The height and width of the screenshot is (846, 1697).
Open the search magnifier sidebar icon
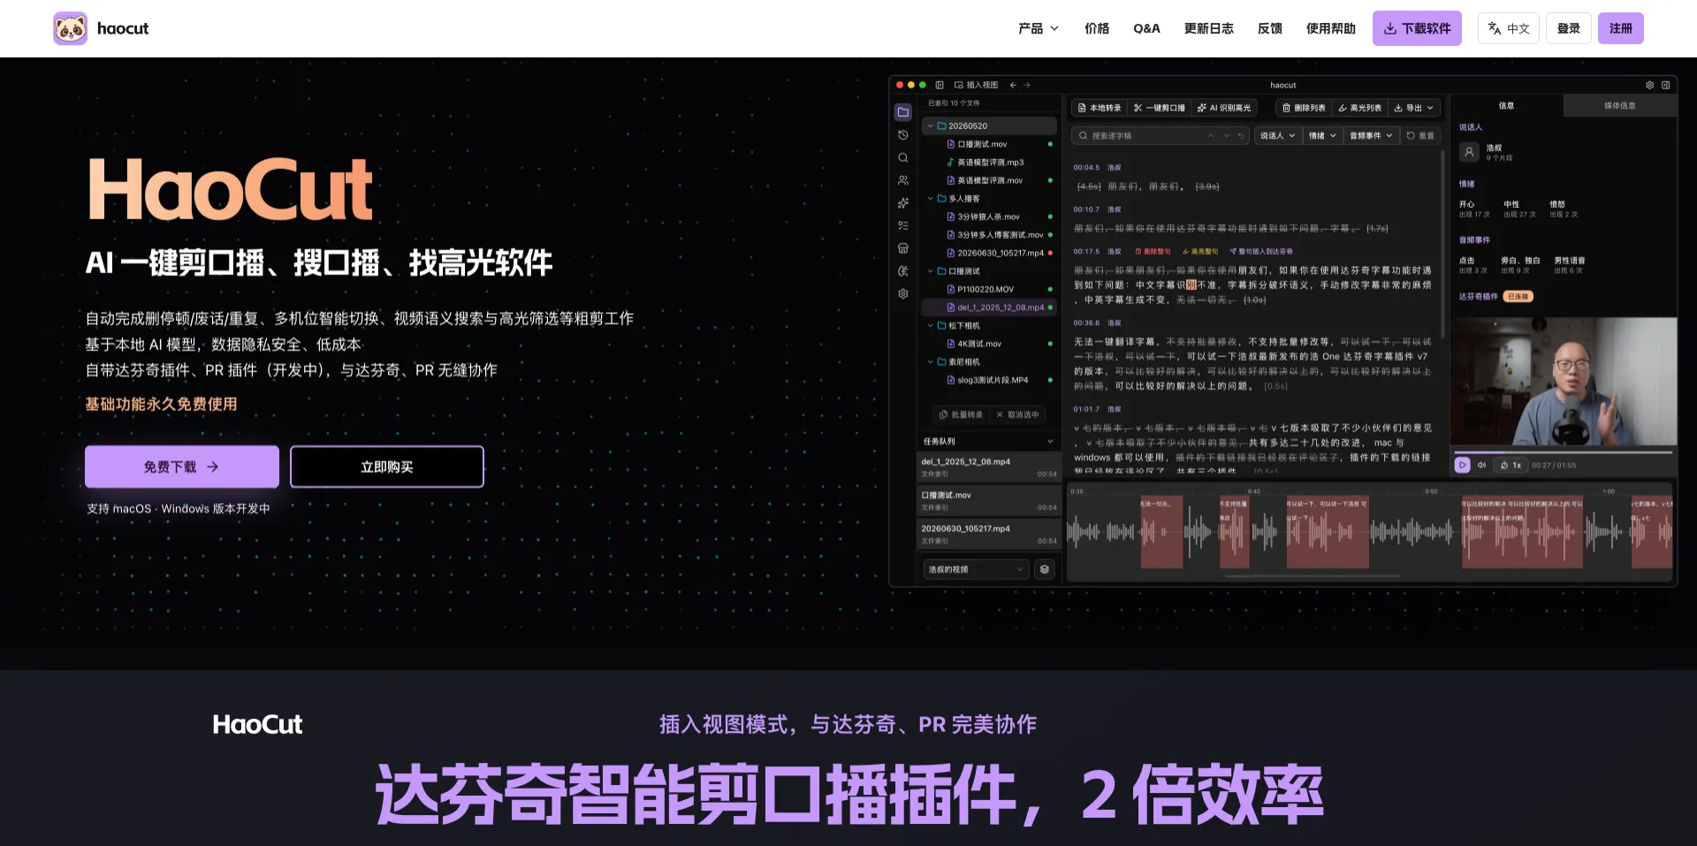[902, 158]
